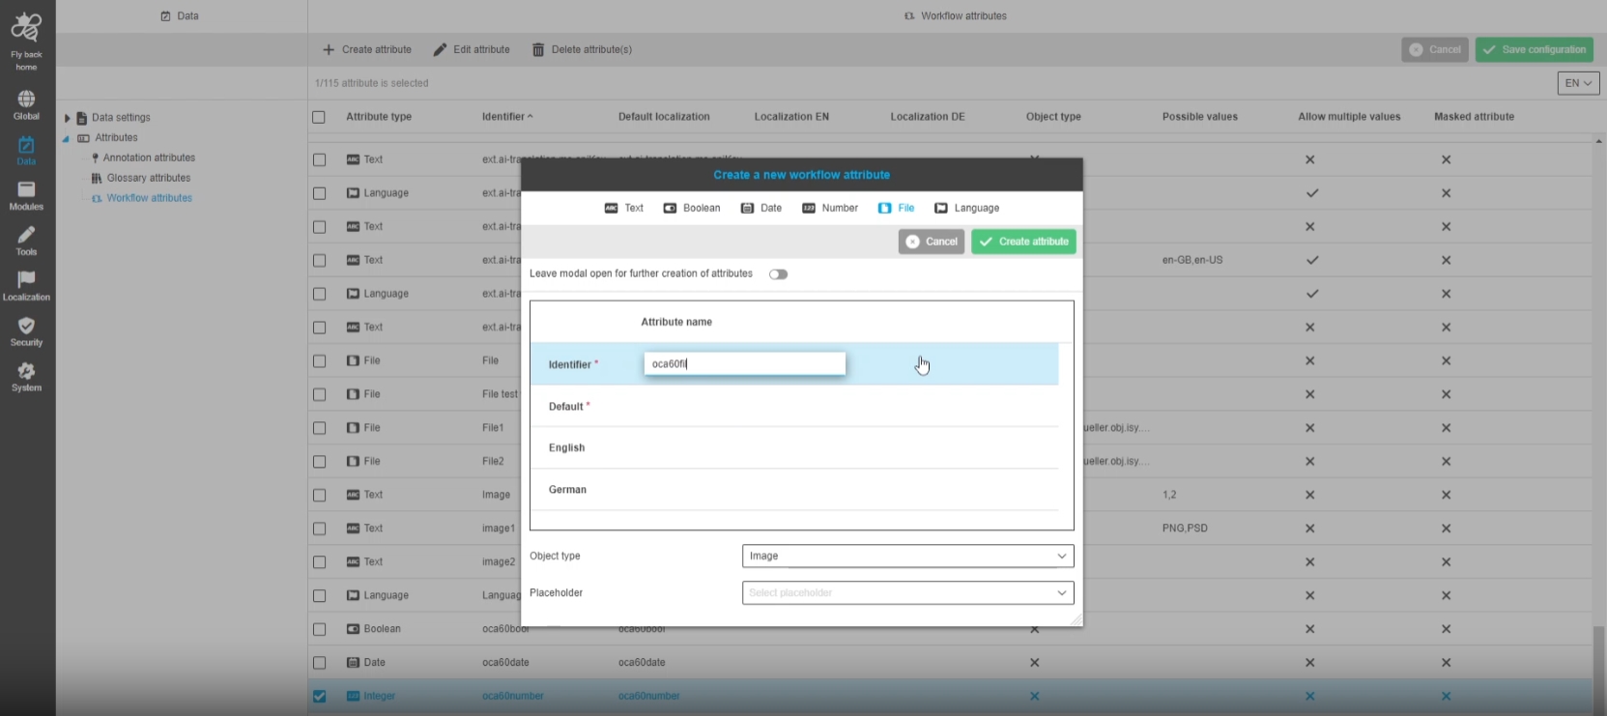Check the File1 row checkbox
1607x716 pixels.
pyautogui.click(x=320, y=428)
